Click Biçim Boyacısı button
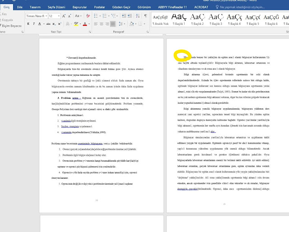 click(11, 26)
